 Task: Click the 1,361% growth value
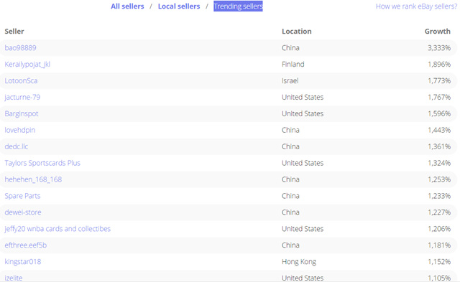pos(439,146)
